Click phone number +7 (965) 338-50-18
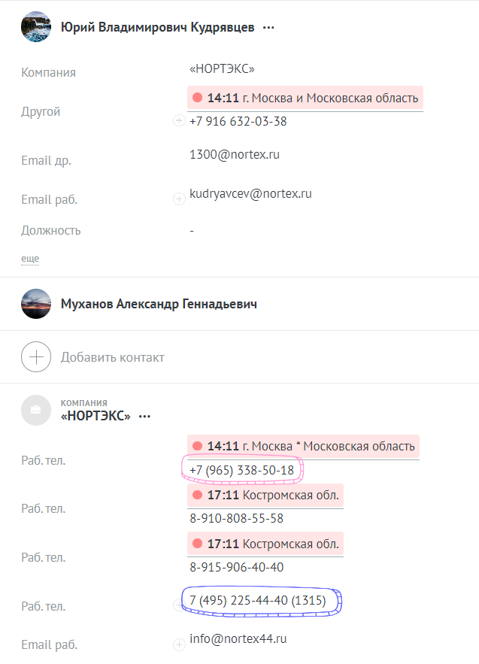 coord(242,470)
